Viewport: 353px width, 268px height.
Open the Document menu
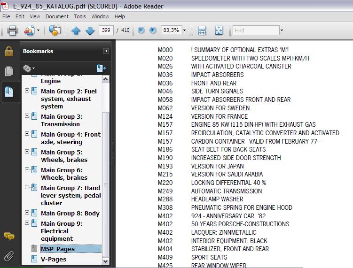pyautogui.click(x=57, y=16)
